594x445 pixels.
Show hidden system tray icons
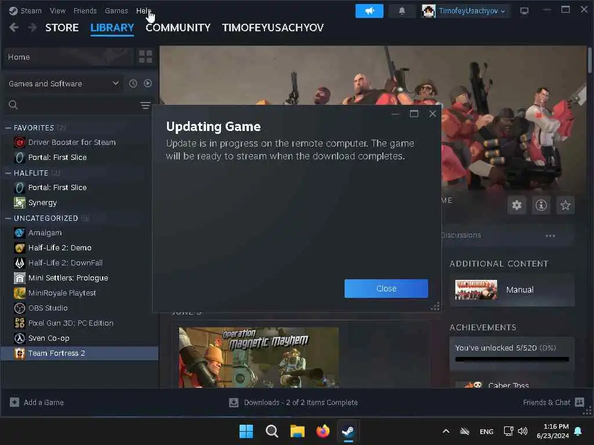(446, 431)
